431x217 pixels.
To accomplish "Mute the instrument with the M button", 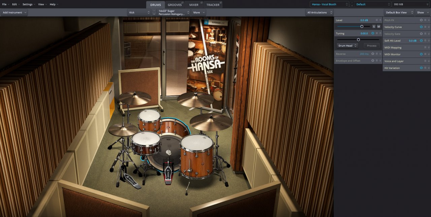I will [x=378, y=26].
